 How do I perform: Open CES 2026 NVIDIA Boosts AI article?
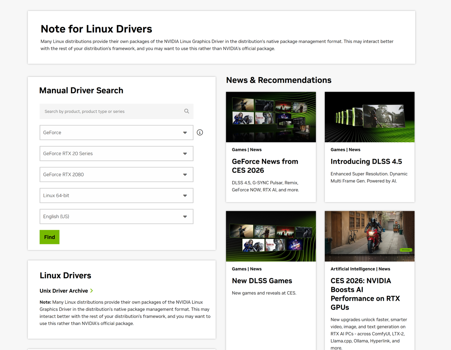(365, 294)
